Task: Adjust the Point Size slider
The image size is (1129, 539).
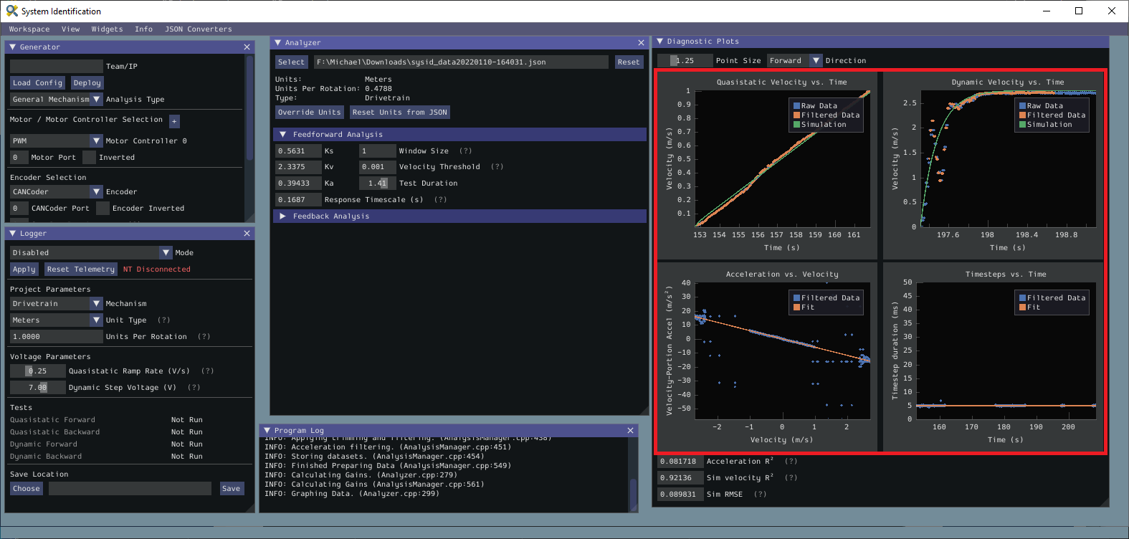Action: click(x=685, y=61)
